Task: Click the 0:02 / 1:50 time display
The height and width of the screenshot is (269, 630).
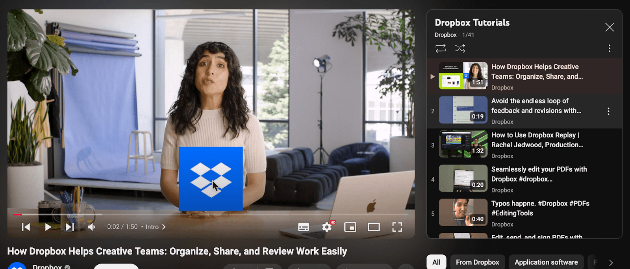Action: click(x=122, y=227)
